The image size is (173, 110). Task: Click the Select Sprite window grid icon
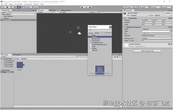click(x=110, y=27)
